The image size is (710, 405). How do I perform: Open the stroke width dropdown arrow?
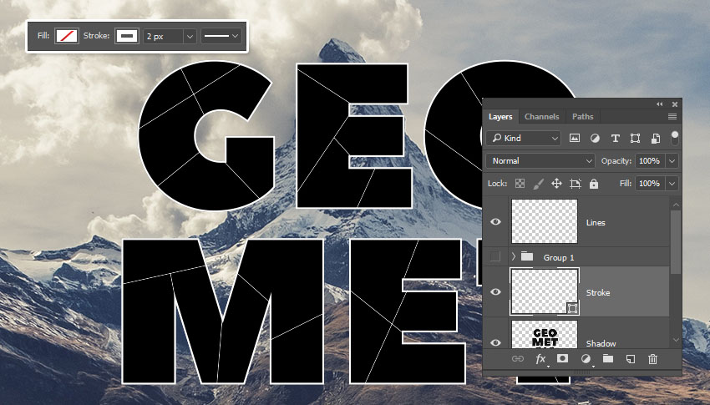(190, 36)
